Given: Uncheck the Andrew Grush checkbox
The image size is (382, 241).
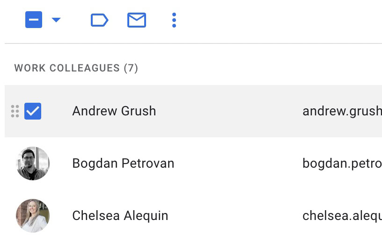Looking at the screenshot, I should point(33,111).
